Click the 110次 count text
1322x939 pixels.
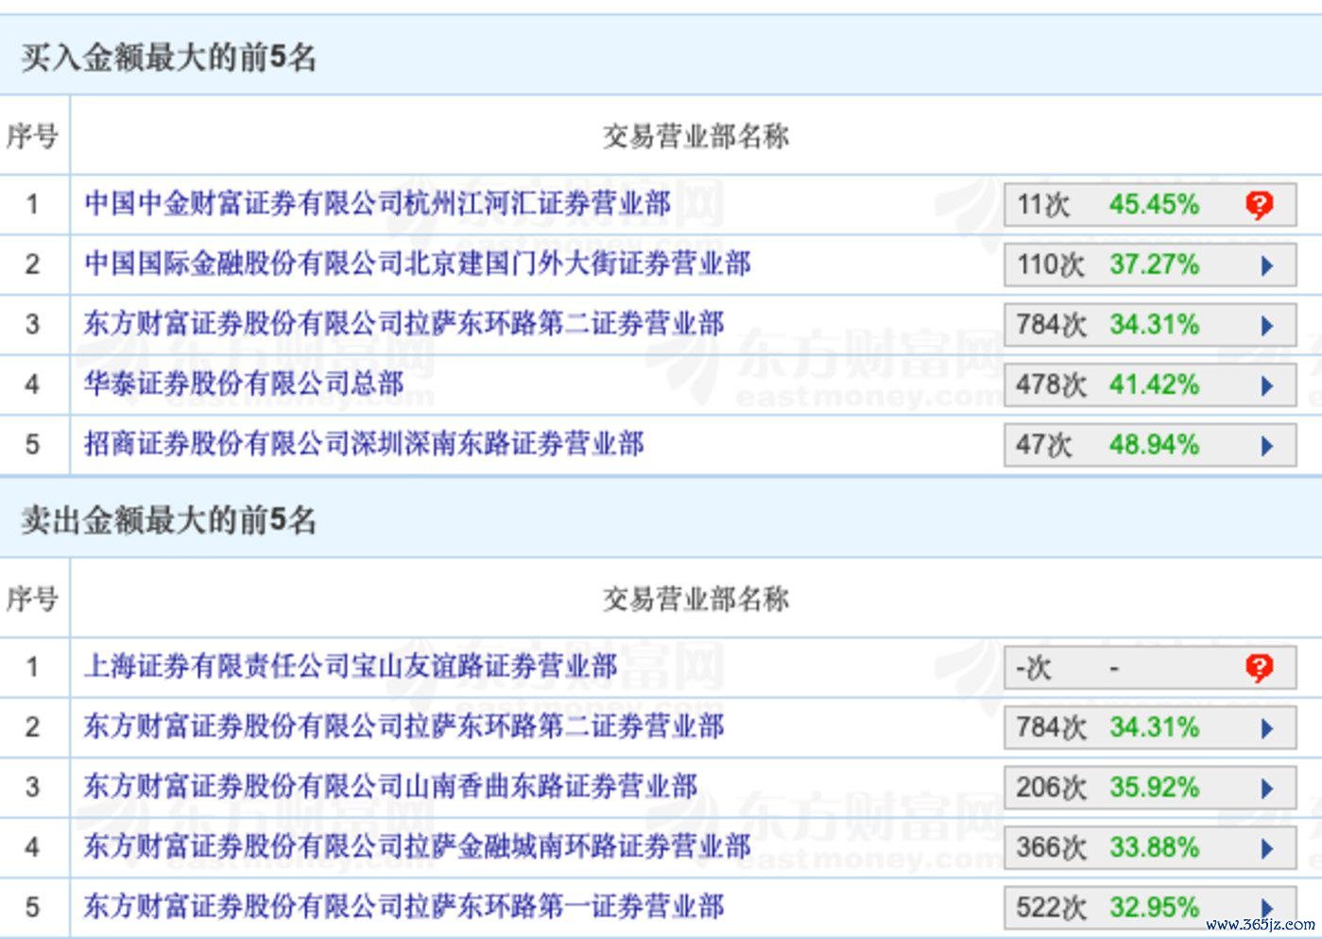[x=1051, y=265]
